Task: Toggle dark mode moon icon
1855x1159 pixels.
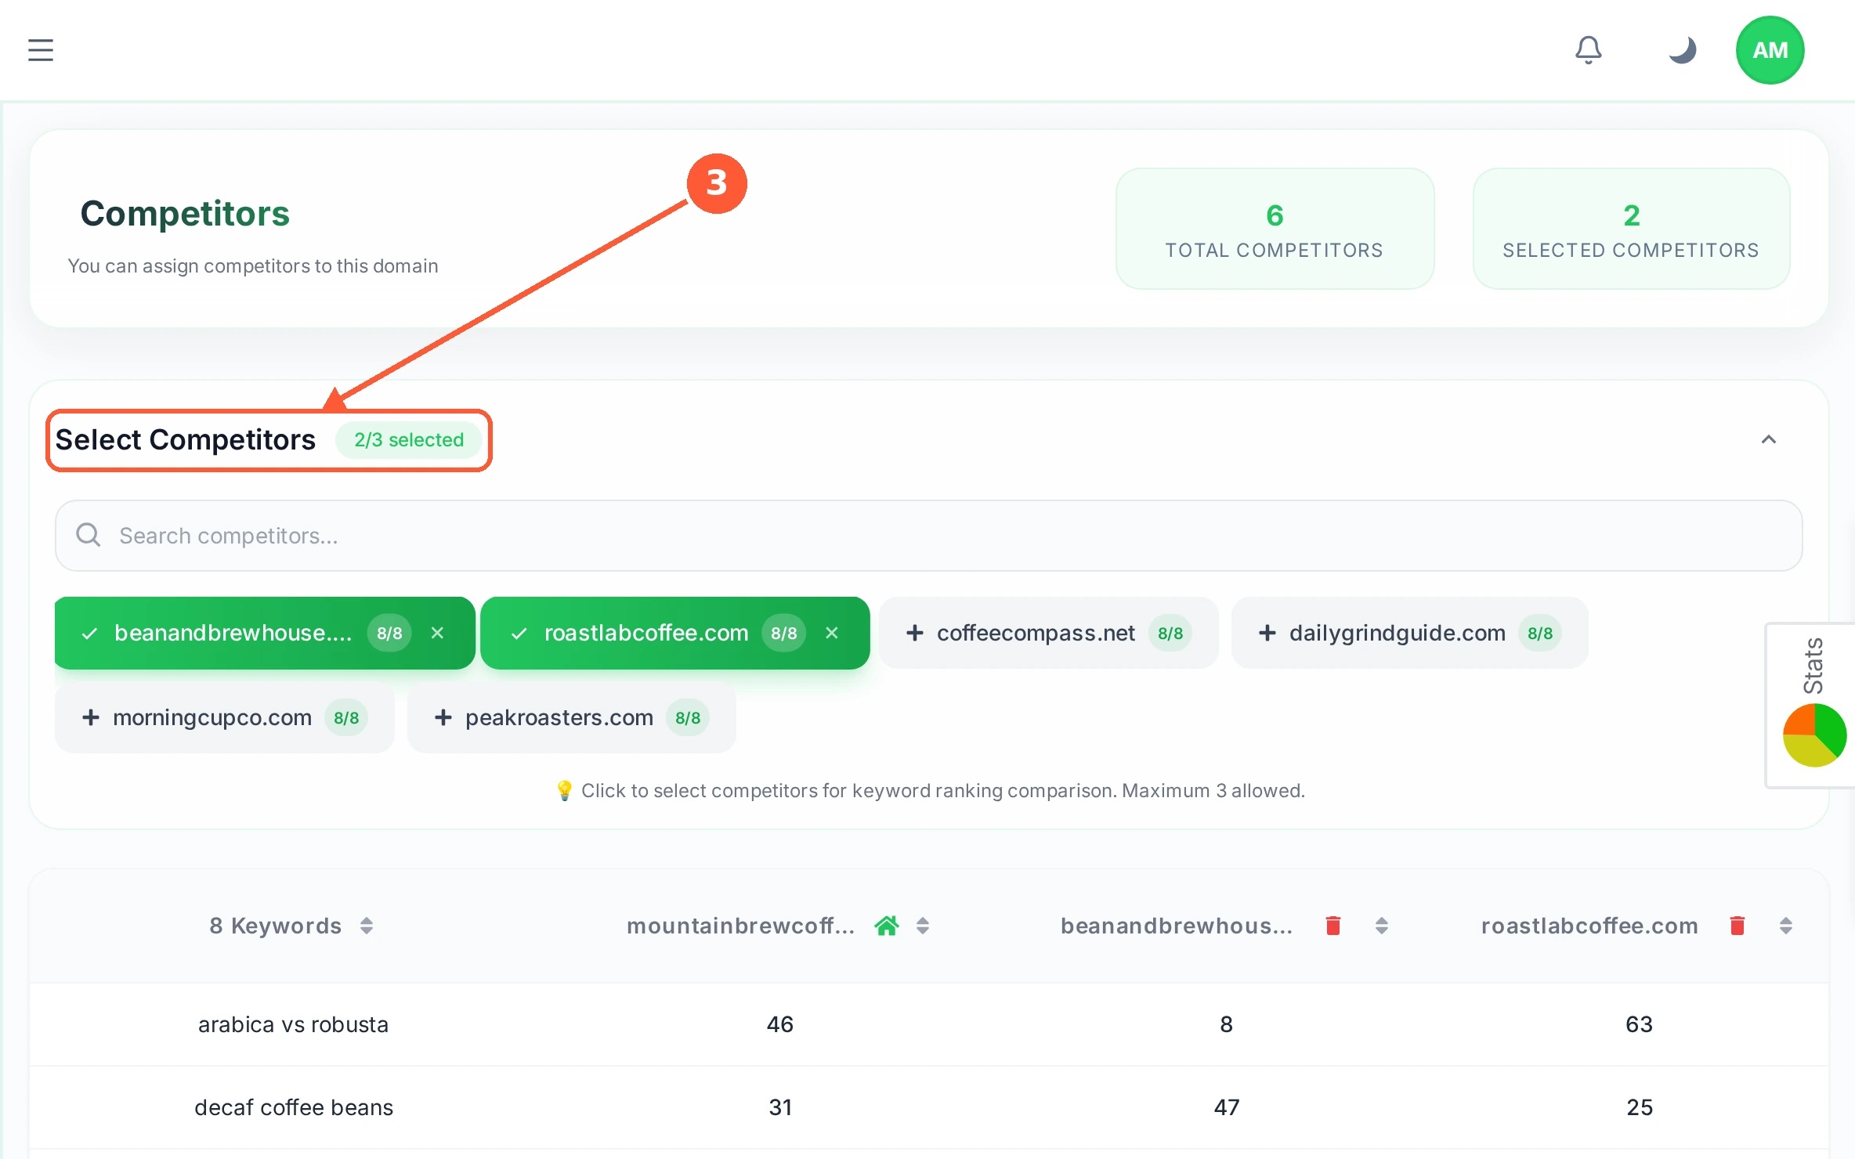Action: 1682,50
